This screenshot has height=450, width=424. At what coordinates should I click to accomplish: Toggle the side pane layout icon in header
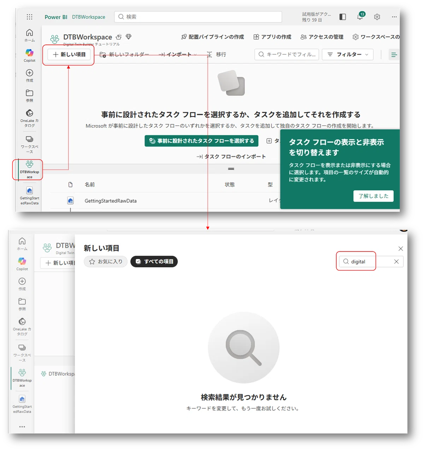coord(342,17)
